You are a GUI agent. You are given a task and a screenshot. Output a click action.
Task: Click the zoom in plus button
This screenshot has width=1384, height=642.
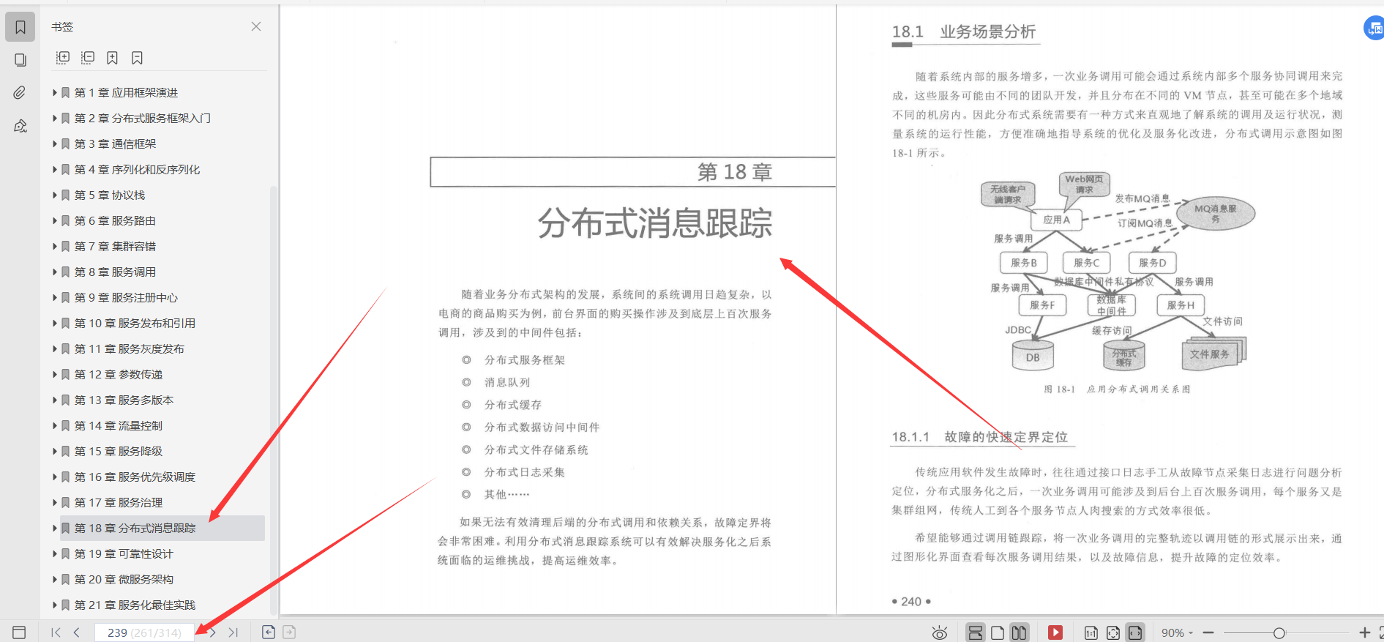1364,632
